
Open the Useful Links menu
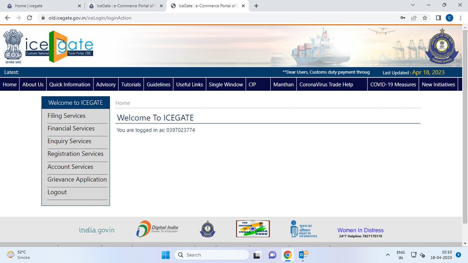[x=190, y=85]
